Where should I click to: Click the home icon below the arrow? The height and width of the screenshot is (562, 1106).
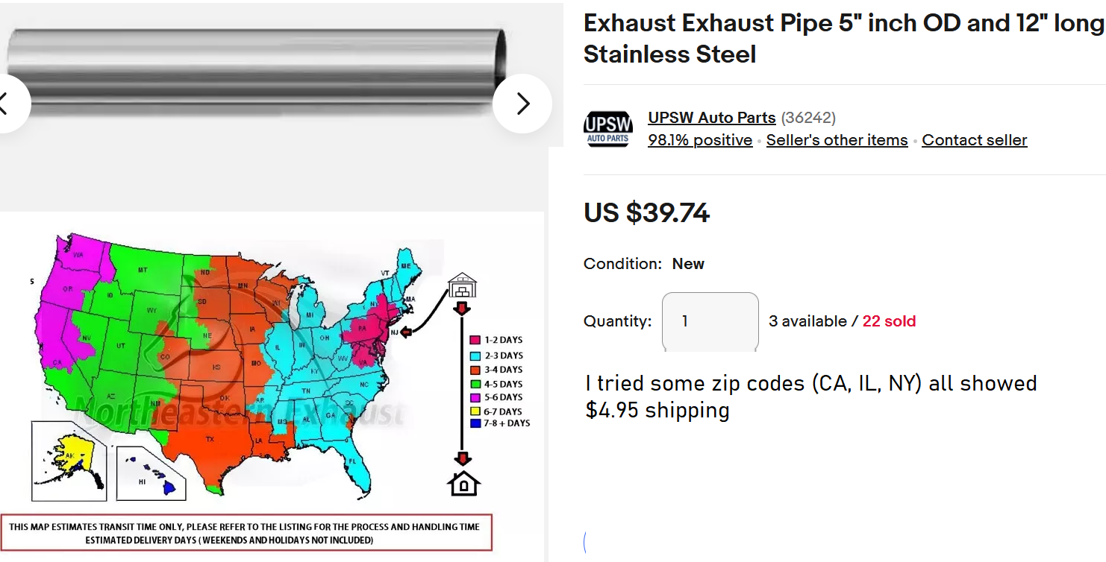pyautogui.click(x=463, y=484)
